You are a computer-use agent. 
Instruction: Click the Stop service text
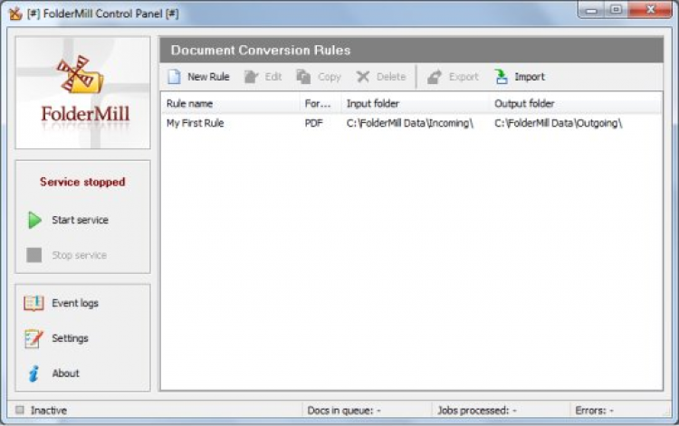click(80, 255)
